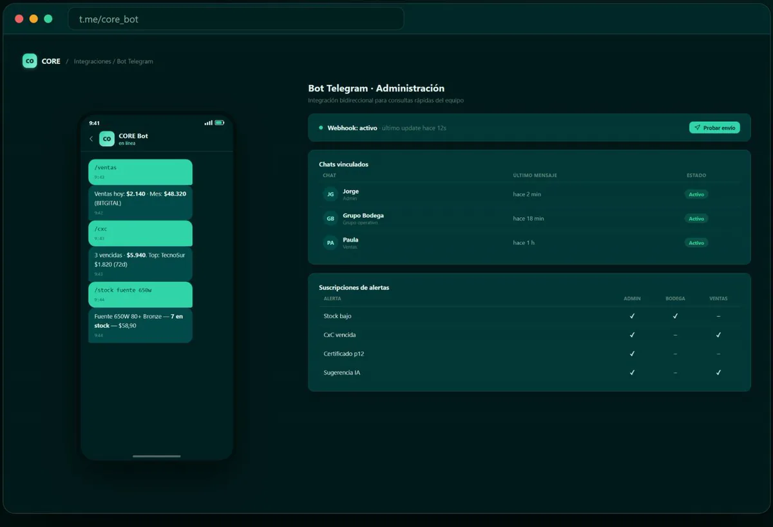The width and height of the screenshot is (773, 527).
Task: Click the GB avatar for Grupo Bodega
Action: 330,218
